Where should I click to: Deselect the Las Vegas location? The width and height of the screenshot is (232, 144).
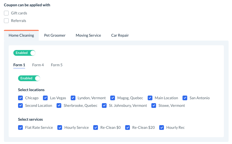tap(45, 98)
